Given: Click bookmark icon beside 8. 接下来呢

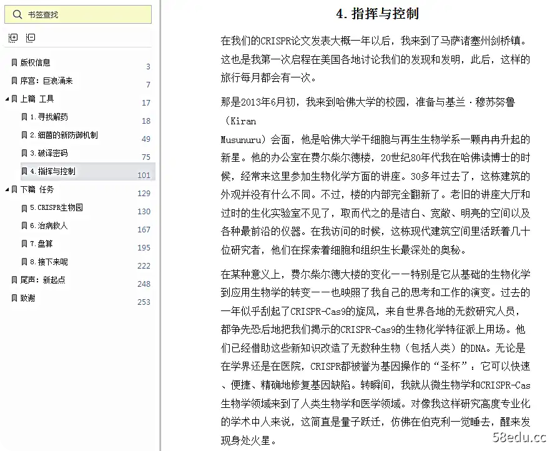Looking at the screenshot, I should click(24, 262).
